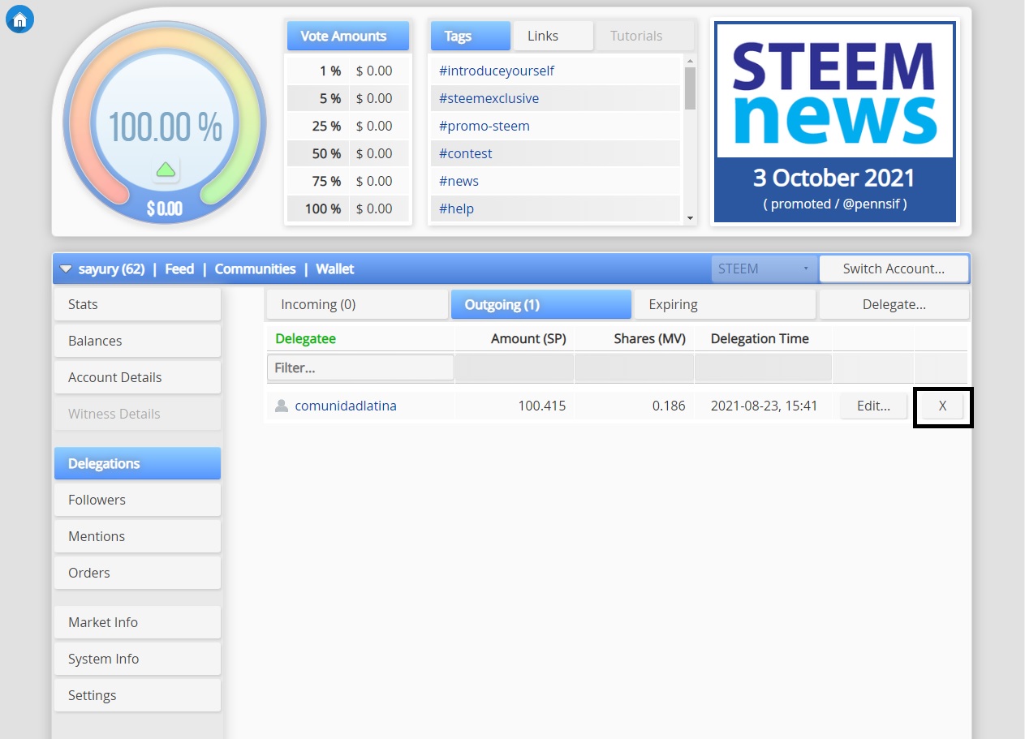Open the Mentions section

137,536
